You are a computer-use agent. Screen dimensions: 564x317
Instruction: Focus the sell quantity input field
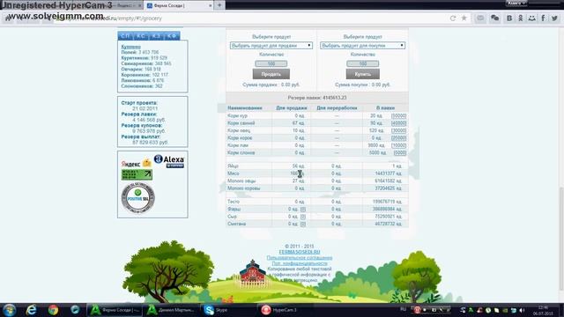point(271,63)
